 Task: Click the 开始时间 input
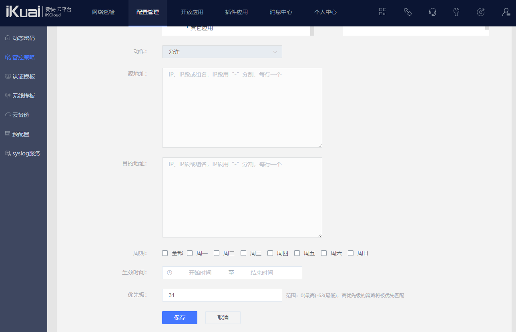click(200, 273)
